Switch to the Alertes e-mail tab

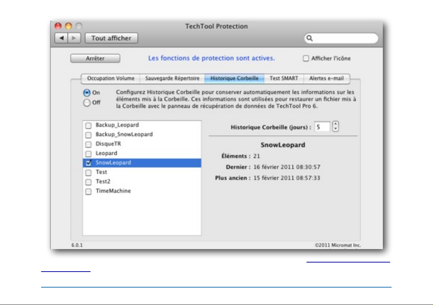pyautogui.click(x=327, y=78)
